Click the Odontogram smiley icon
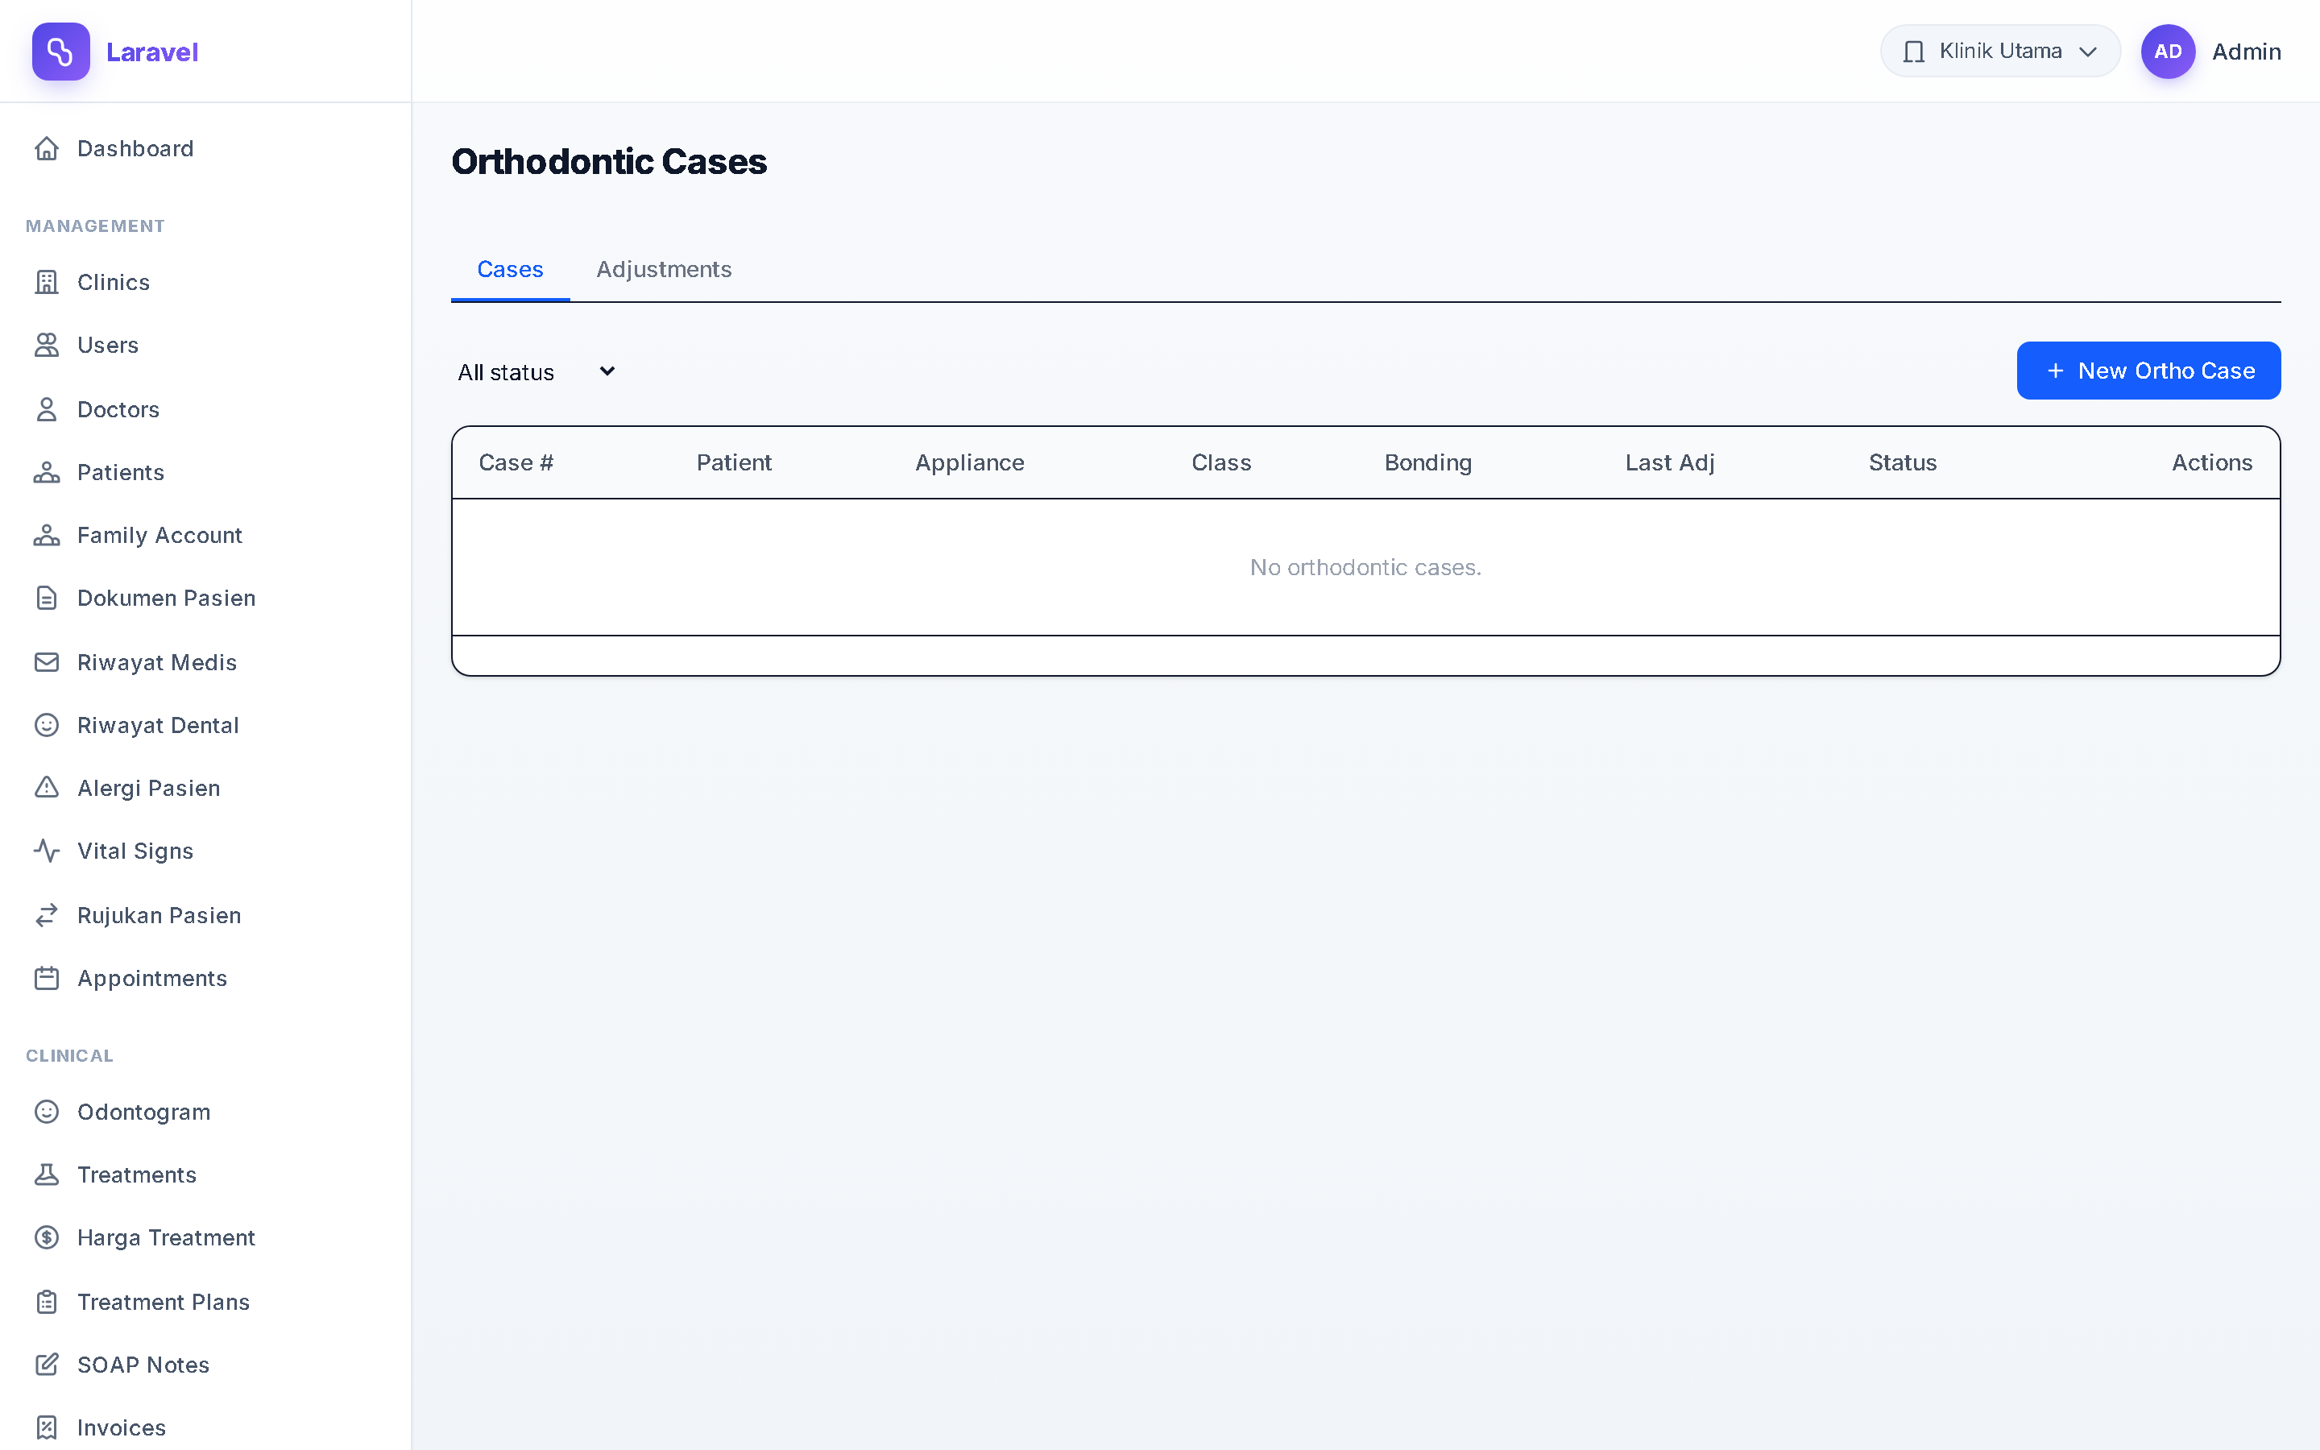2320x1450 pixels. click(x=47, y=1112)
